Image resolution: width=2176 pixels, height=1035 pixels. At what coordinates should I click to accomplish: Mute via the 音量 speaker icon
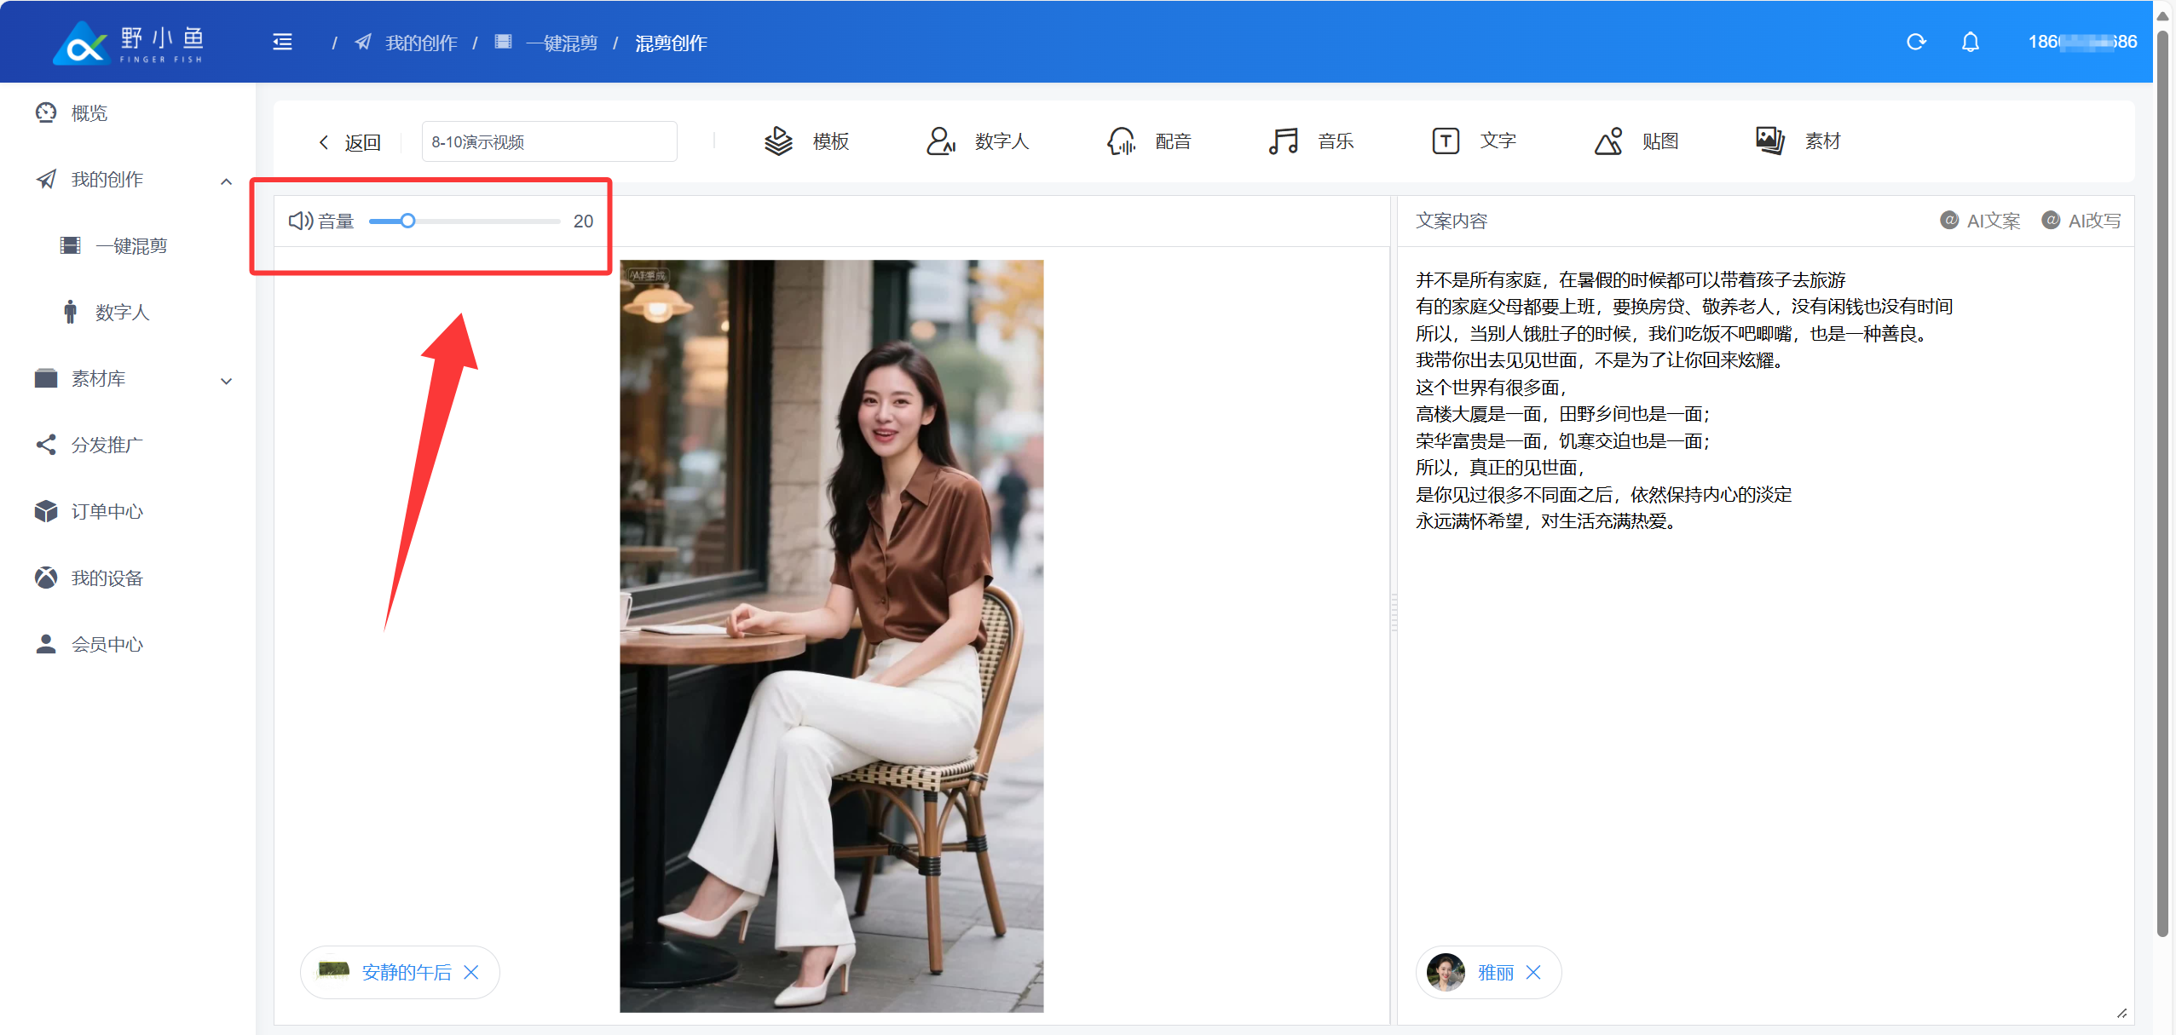(x=300, y=221)
